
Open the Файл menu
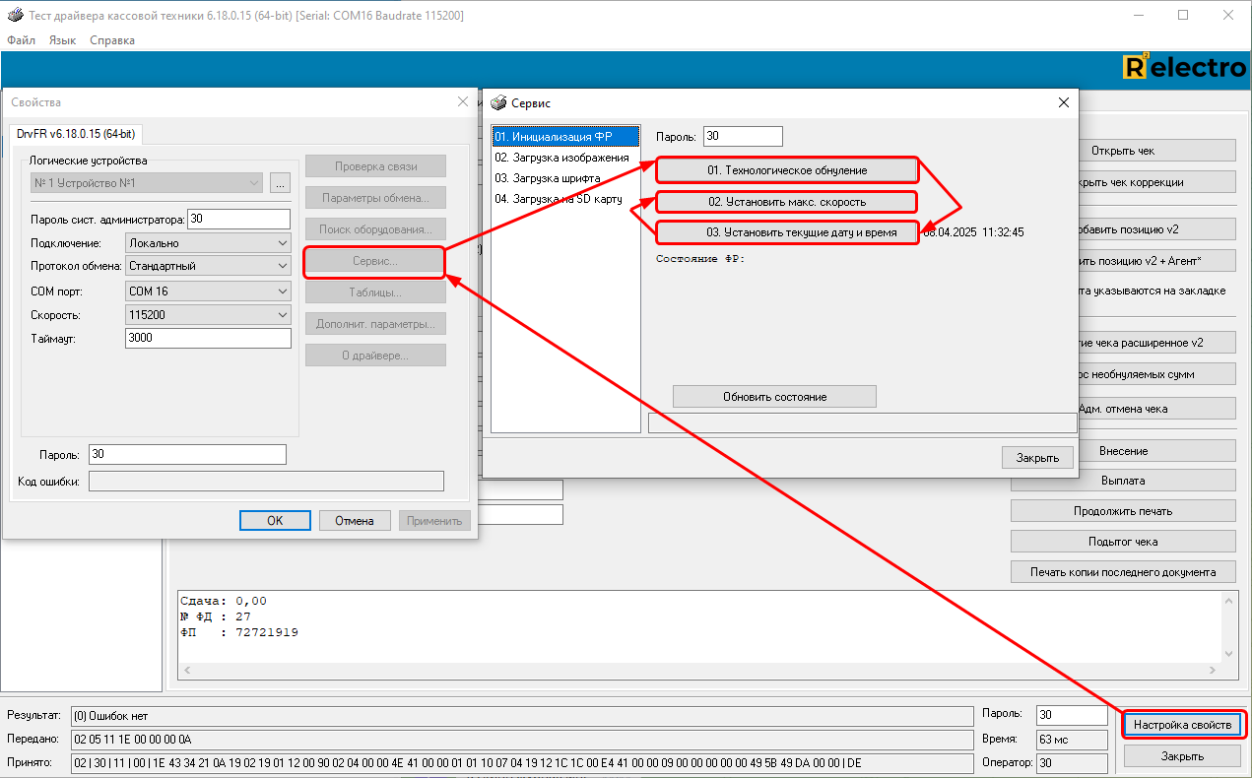[21, 40]
